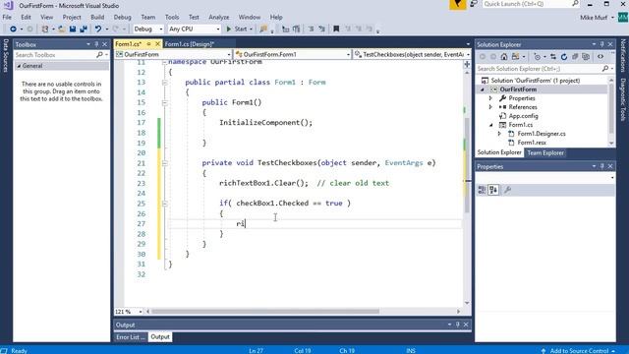The width and height of the screenshot is (629, 354).
Task: Expand the Properties node in Solution Explorer
Action: [490, 98]
